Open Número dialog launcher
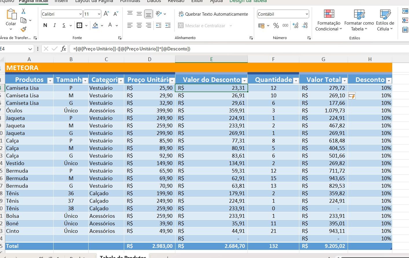Screen dimensions: 409x258 click(x=309, y=38)
